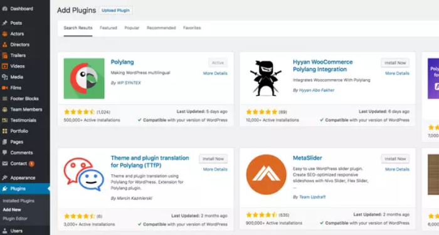Click '500,000+ Active Installations' text
Image resolution: width=439 pixels, height=235 pixels.
click(92, 120)
